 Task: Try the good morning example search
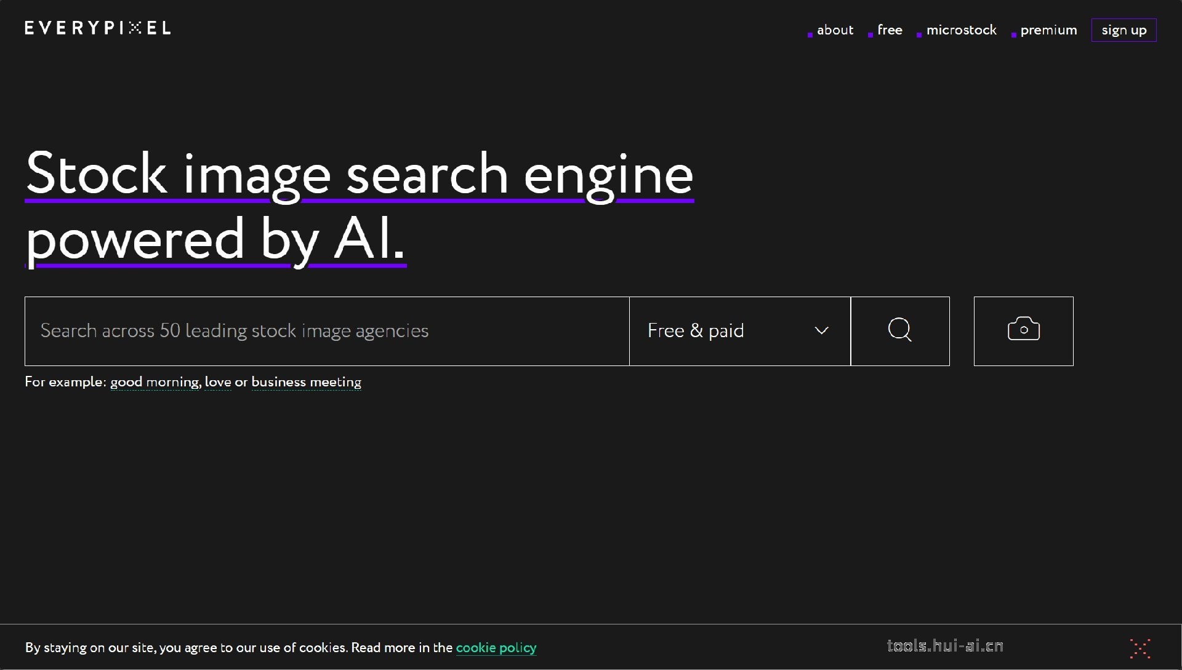(155, 381)
